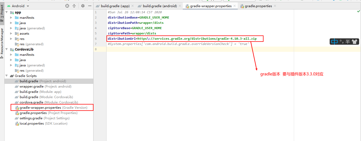Click the locate-in-project target icon
Screen dimensions: 361x141
[67, 6]
